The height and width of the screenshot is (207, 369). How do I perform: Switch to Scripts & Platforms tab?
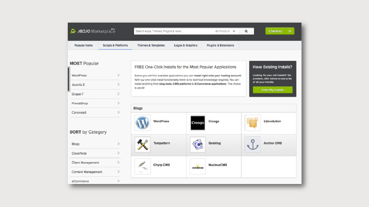(115, 46)
